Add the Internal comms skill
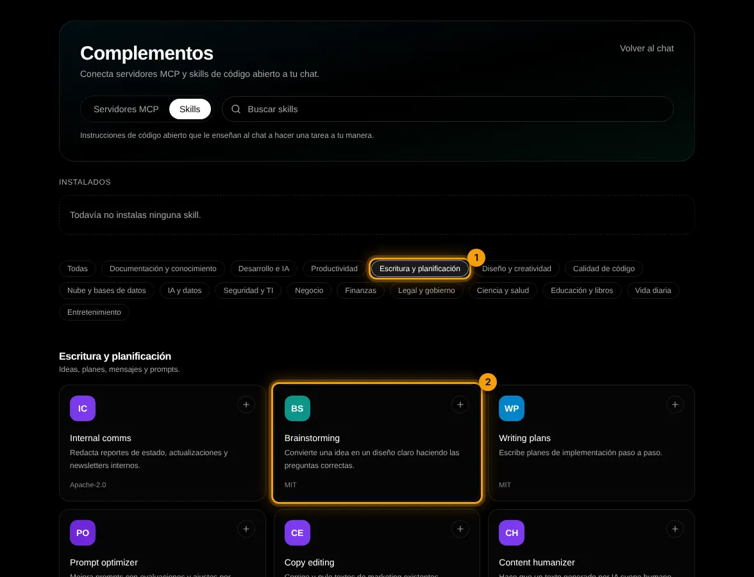This screenshot has height=577, width=754. (x=246, y=405)
